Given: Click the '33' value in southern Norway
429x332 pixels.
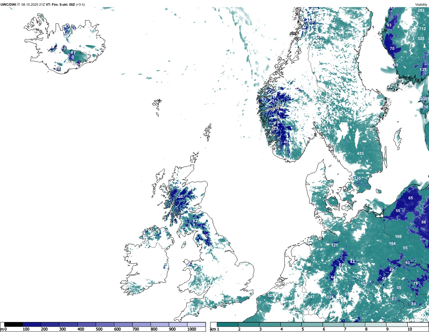Looking at the screenshot, I should click(x=275, y=129).
